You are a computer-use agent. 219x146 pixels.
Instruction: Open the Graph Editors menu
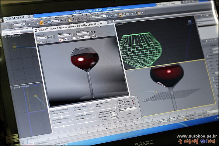[71, 16]
